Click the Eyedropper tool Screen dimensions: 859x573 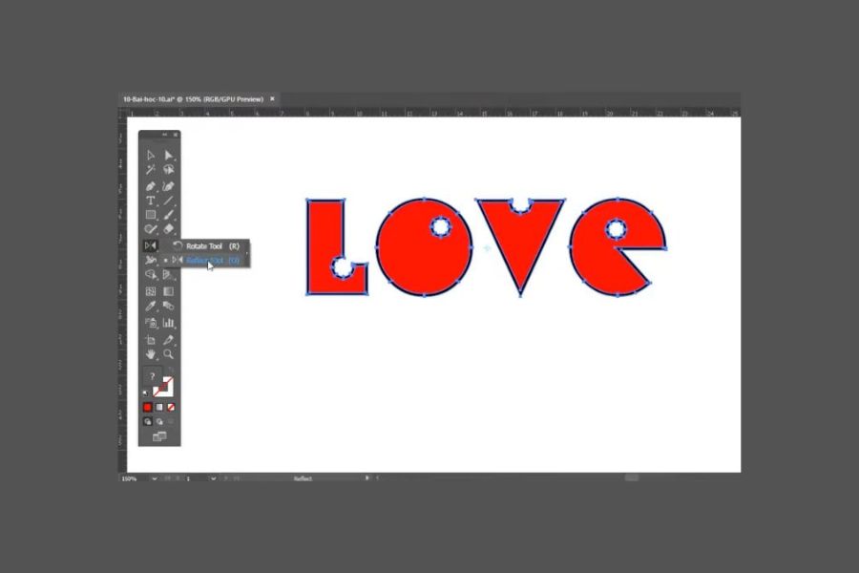[x=151, y=307]
